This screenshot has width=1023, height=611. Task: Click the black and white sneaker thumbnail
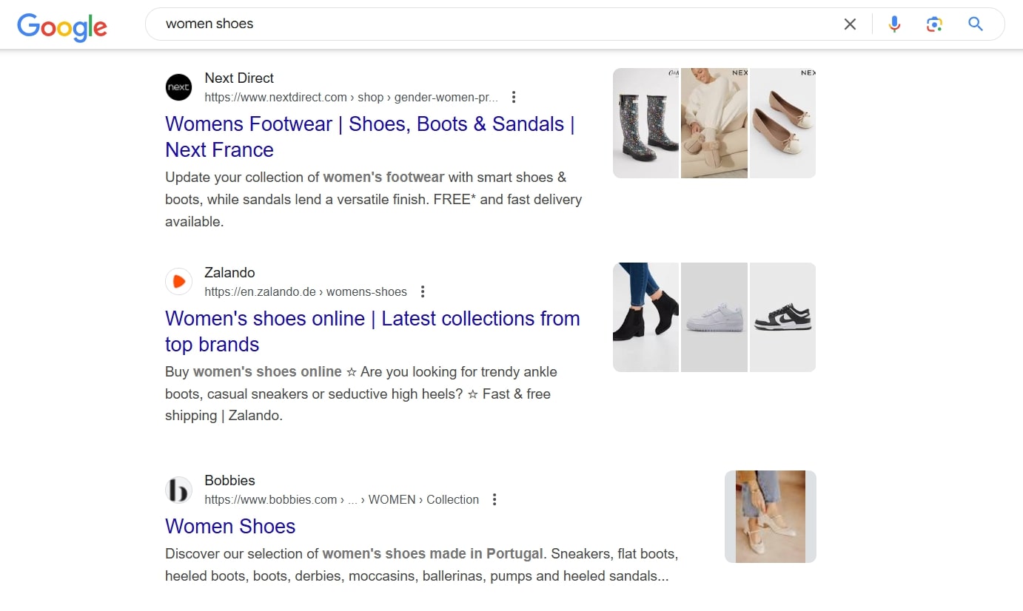coord(782,317)
